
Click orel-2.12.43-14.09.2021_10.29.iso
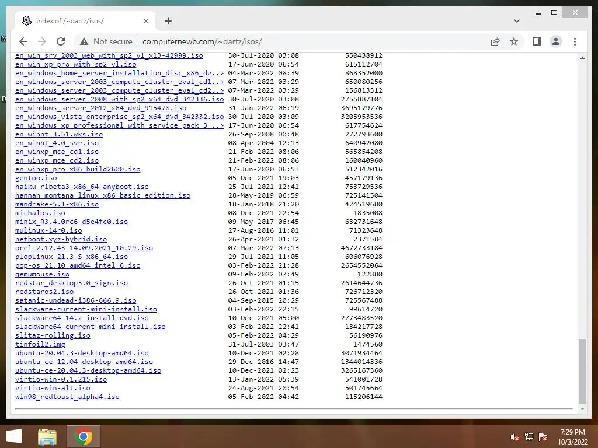pos(84,249)
